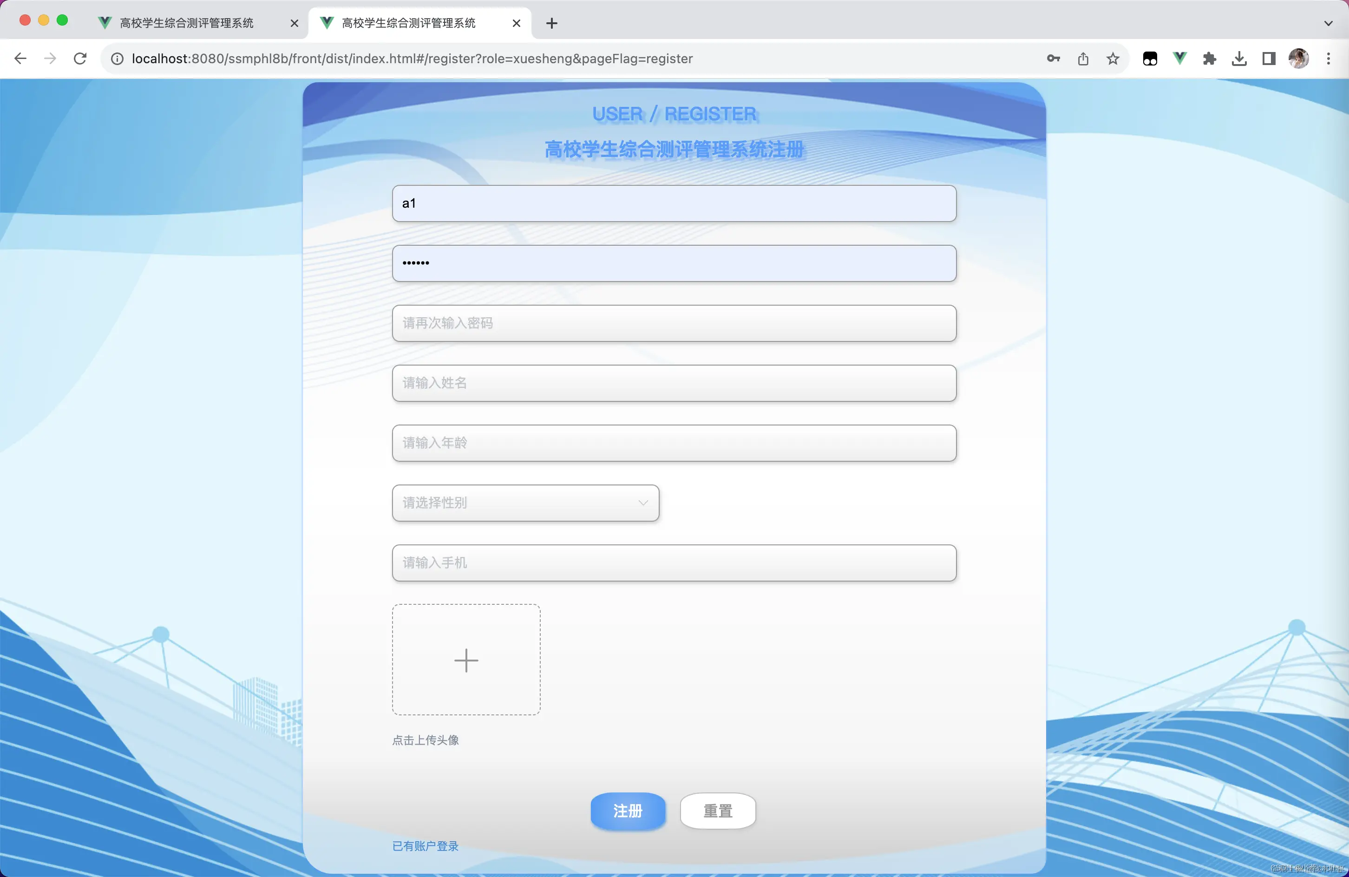
Task: Click the blue 注册 register button
Action: click(x=628, y=811)
